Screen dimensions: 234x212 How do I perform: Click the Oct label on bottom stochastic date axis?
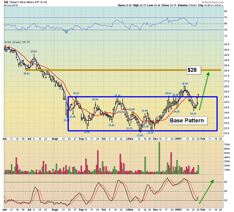104,210
